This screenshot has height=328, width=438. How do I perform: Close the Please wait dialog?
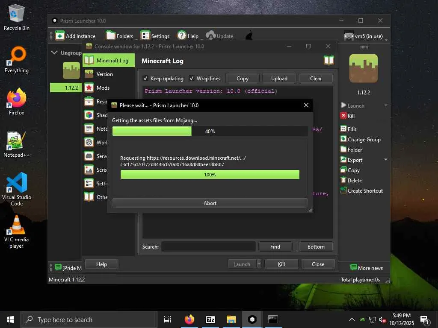click(306, 105)
